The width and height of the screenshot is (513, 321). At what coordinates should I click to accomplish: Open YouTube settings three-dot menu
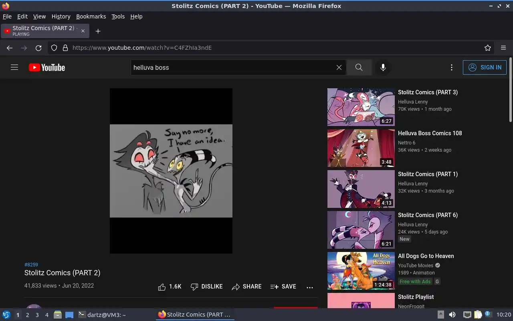(452, 67)
